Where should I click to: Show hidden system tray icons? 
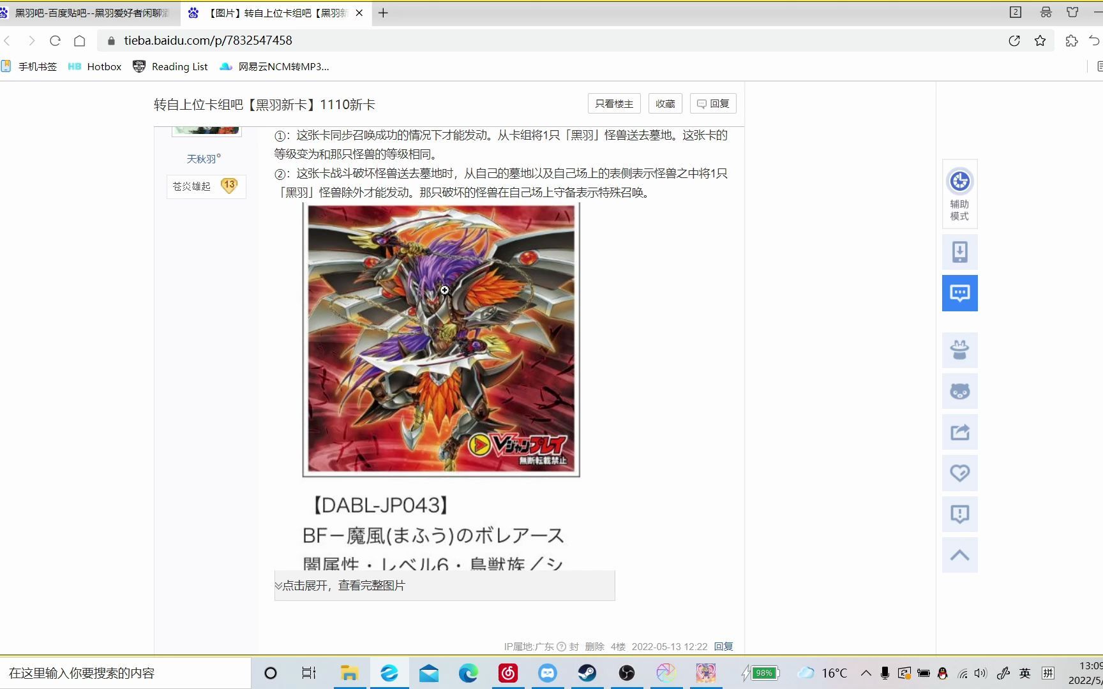coord(866,673)
